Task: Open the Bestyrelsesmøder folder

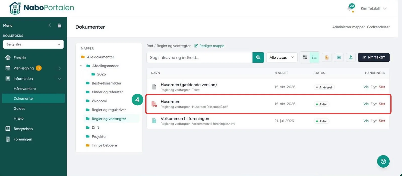Action: (x=107, y=83)
